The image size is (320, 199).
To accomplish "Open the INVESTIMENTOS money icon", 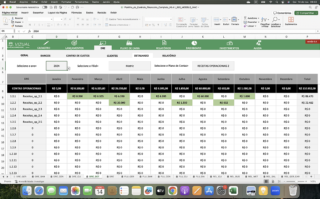I will click(230, 43).
